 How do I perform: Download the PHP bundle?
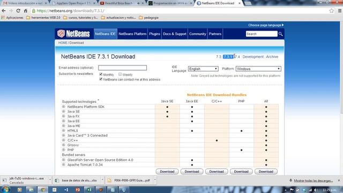coord(241,172)
